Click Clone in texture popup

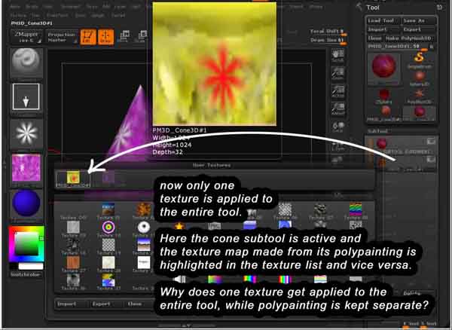tap(139, 304)
